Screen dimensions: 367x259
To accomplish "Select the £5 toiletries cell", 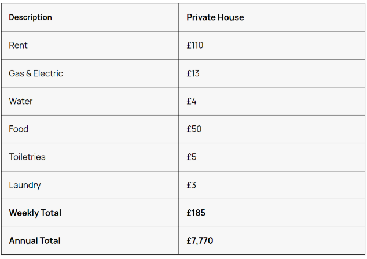I will [x=191, y=157].
